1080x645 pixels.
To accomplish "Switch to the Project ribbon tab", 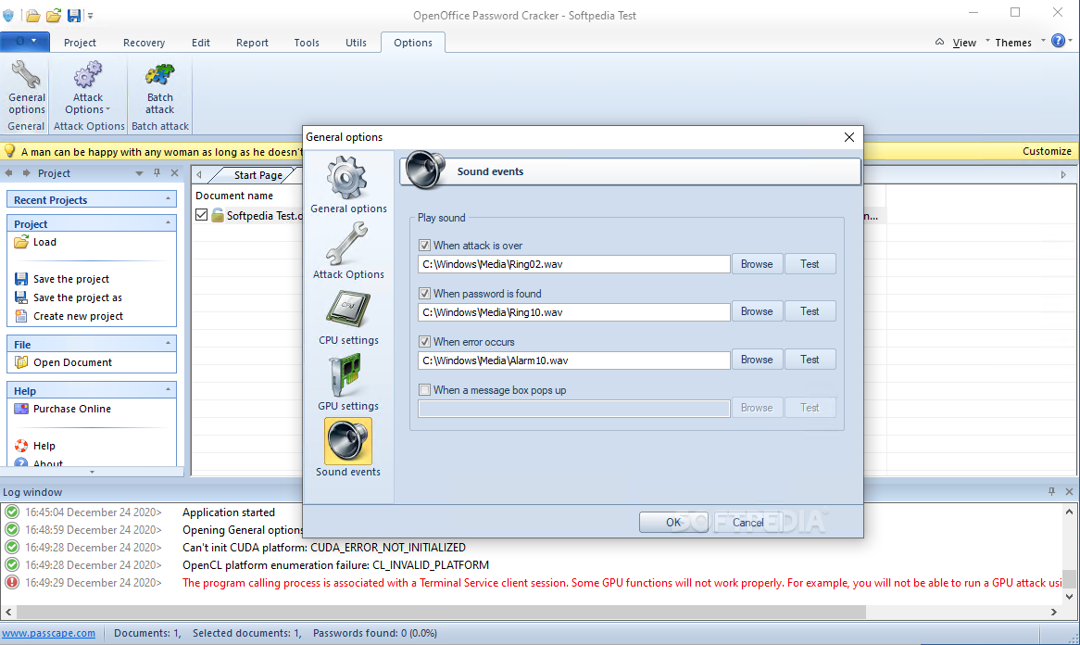I will click(x=80, y=42).
